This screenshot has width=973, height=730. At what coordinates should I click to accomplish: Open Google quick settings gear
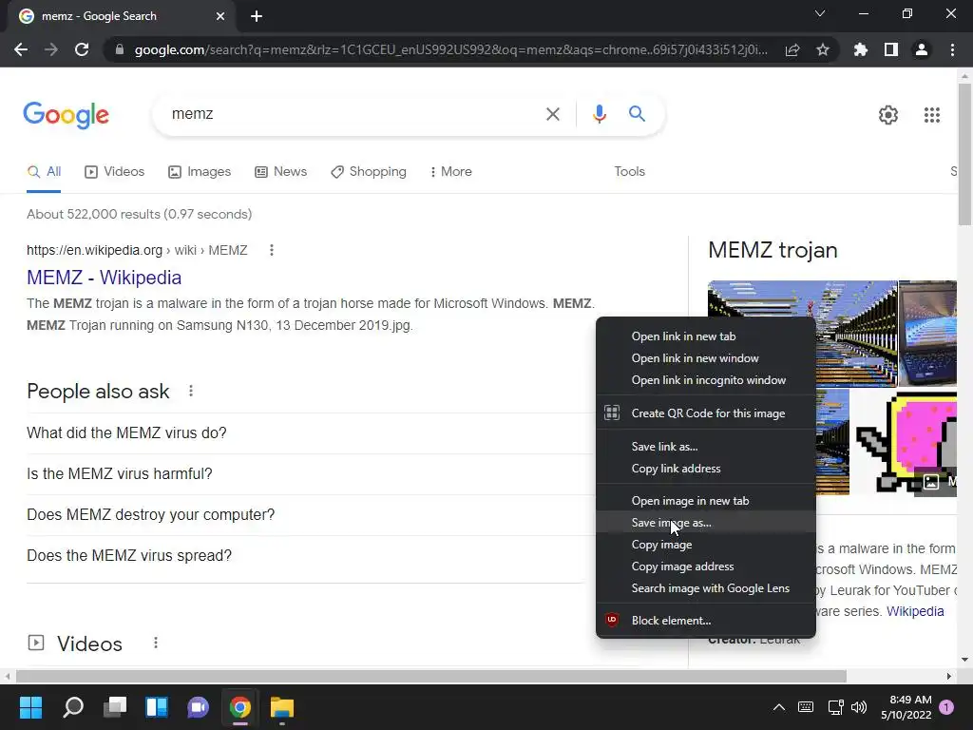[x=888, y=115]
